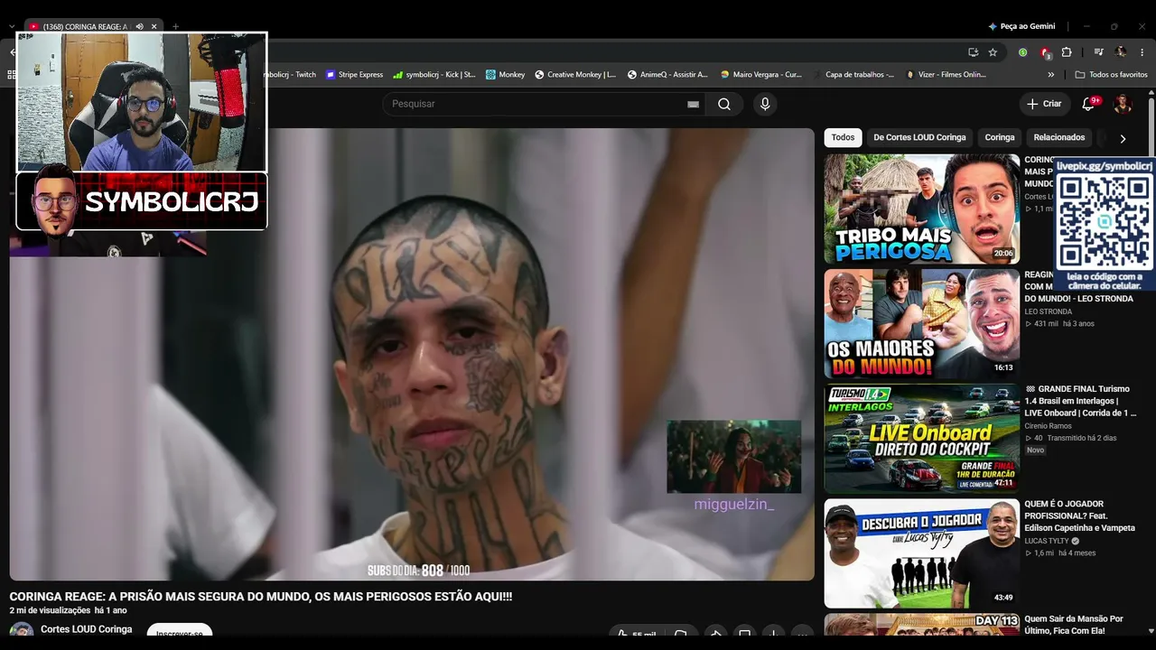Open the TRIBO MAIS PERIGOSA video thumbnail
This screenshot has height=650, width=1156.
922,209
